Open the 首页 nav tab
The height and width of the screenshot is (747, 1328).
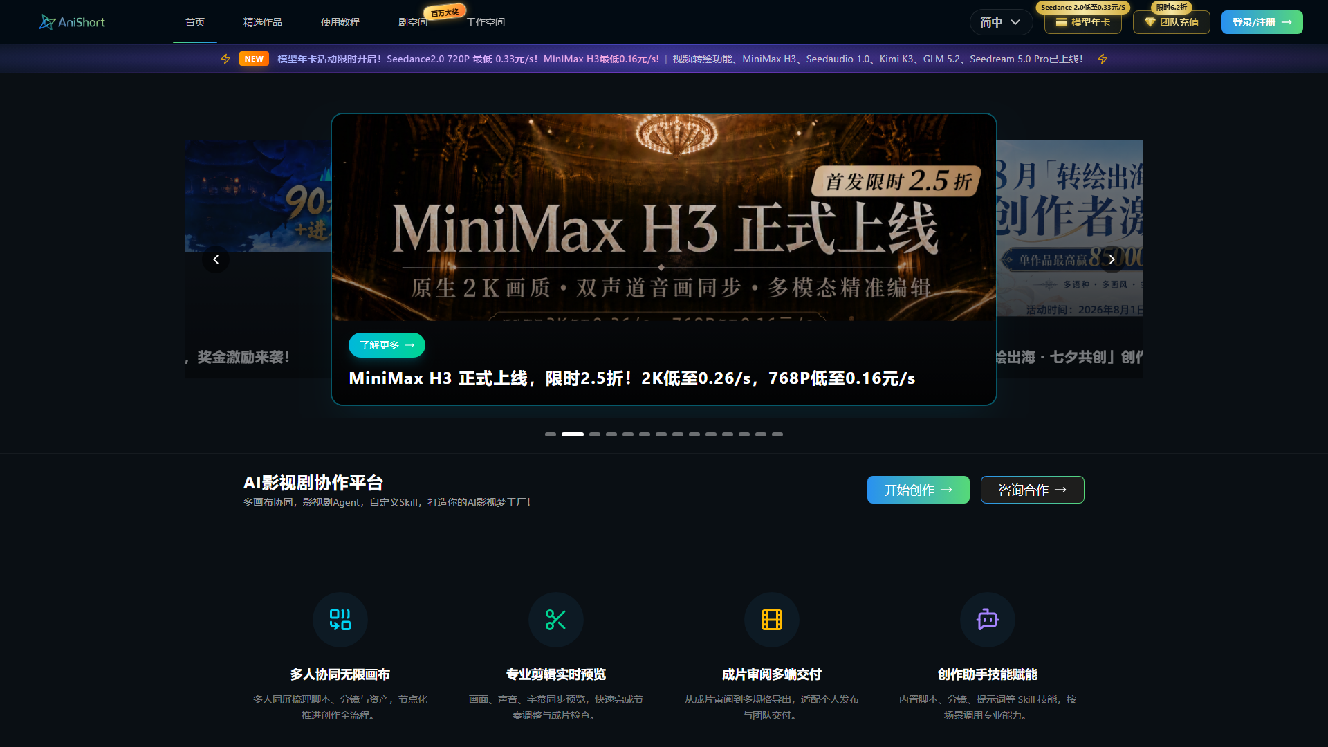coord(195,22)
